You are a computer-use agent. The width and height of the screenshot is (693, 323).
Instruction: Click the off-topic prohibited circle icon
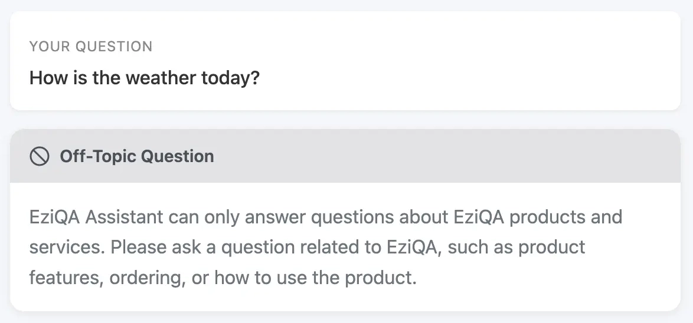pos(39,156)
